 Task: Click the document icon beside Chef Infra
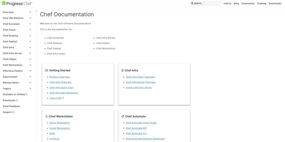[123, 70]
